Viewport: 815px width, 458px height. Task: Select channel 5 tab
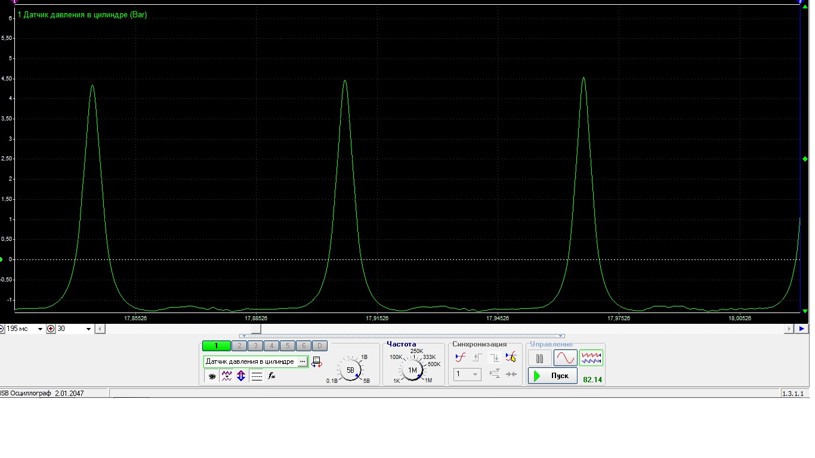coord(288,346)
